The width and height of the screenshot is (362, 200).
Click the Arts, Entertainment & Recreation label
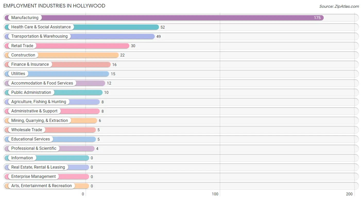pyautogui.click(x=41, y=186)
